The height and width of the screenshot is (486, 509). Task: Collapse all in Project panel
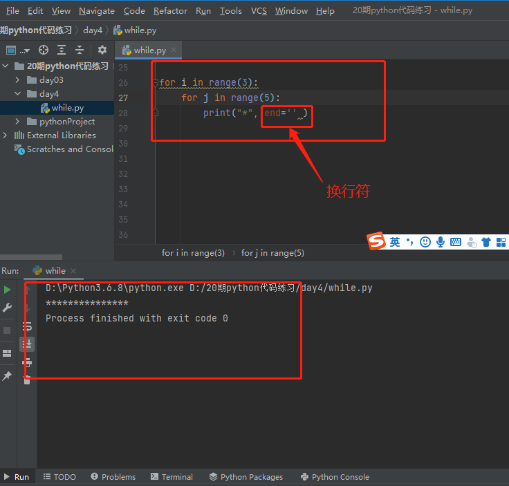pyautogui.click(x=80, y=50)
